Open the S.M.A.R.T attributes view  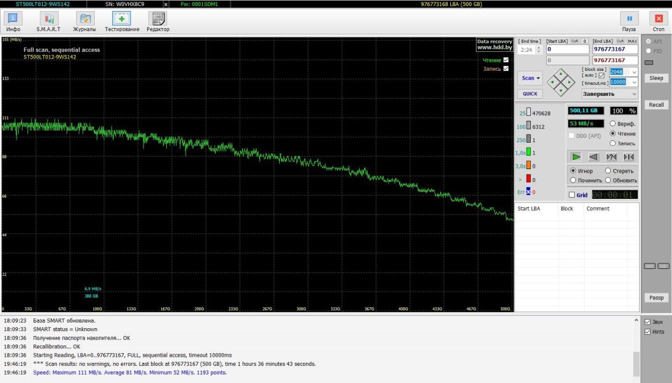point(48,22)
